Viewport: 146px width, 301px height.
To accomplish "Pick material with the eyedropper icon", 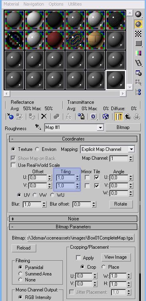I will (38, 127).
